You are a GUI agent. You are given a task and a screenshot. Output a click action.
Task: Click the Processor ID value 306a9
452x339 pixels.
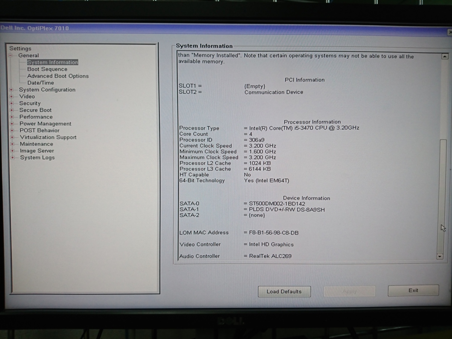pyautogui.click(x=257, y=140)
